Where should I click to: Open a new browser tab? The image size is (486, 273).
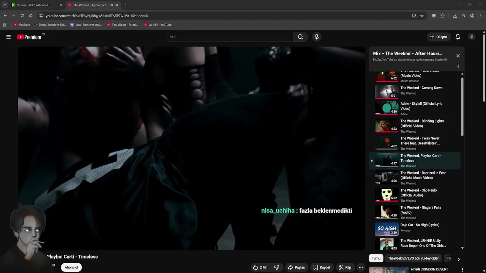point(126,5)
